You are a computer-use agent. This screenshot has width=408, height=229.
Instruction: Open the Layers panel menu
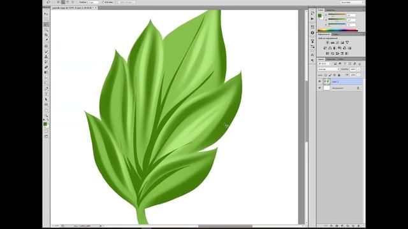[363, 59]
